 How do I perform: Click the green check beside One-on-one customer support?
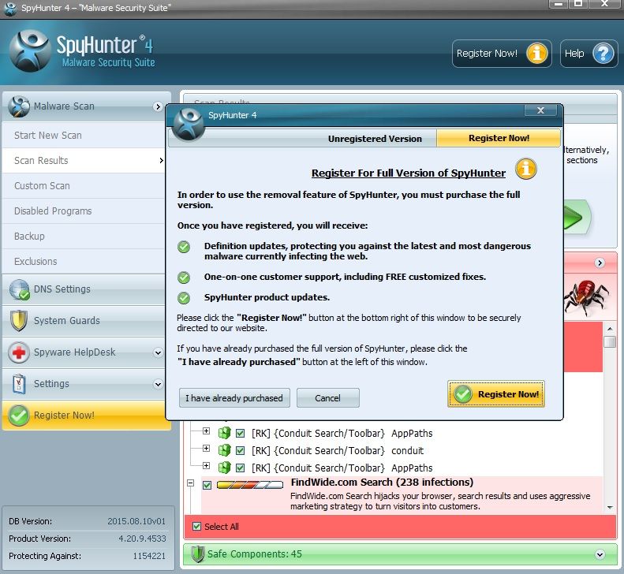click(184, 278)
